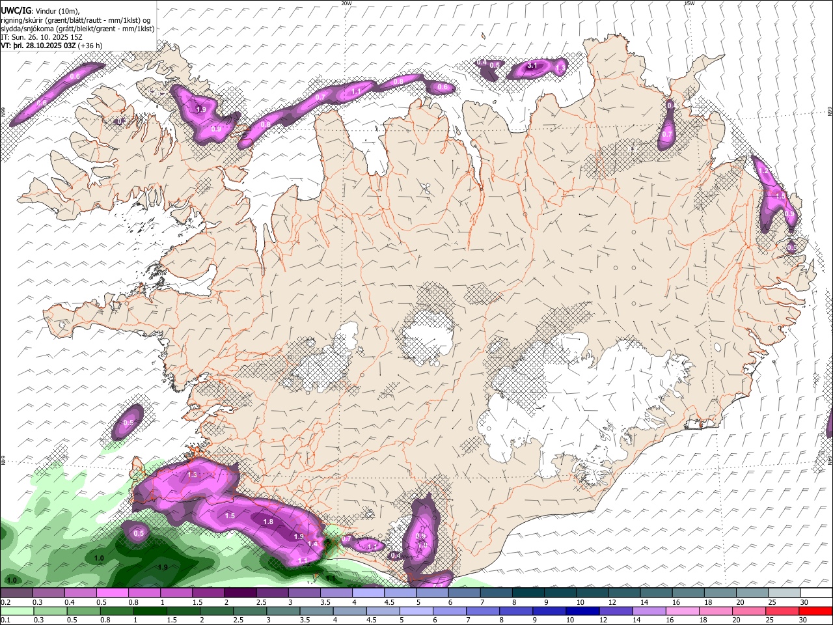Click the '1.9' value in the dark green rain area
Viewport: 833px width, 625px height.
pos(163,568)
